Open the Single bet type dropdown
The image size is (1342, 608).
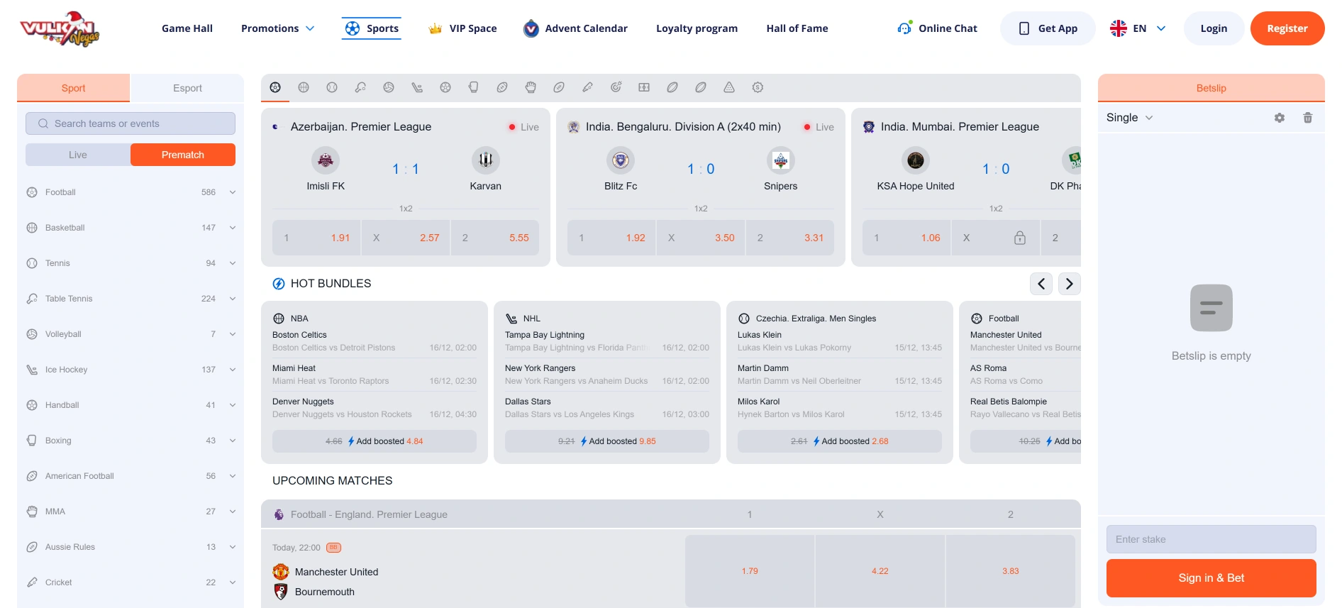pyautogui.click(x=1129, y=118)
